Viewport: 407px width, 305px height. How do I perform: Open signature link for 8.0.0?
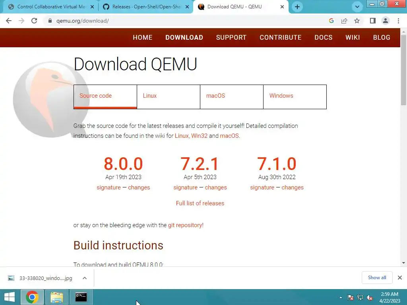tap(109, 187)
